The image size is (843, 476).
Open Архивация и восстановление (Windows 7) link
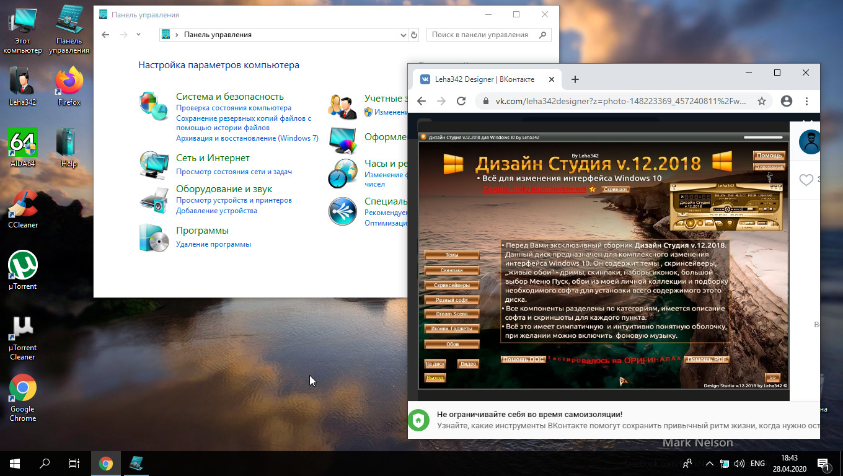(247, 138)
